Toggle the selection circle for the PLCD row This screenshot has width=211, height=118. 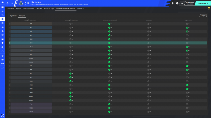pyautogui.click(x=9, y=112)
